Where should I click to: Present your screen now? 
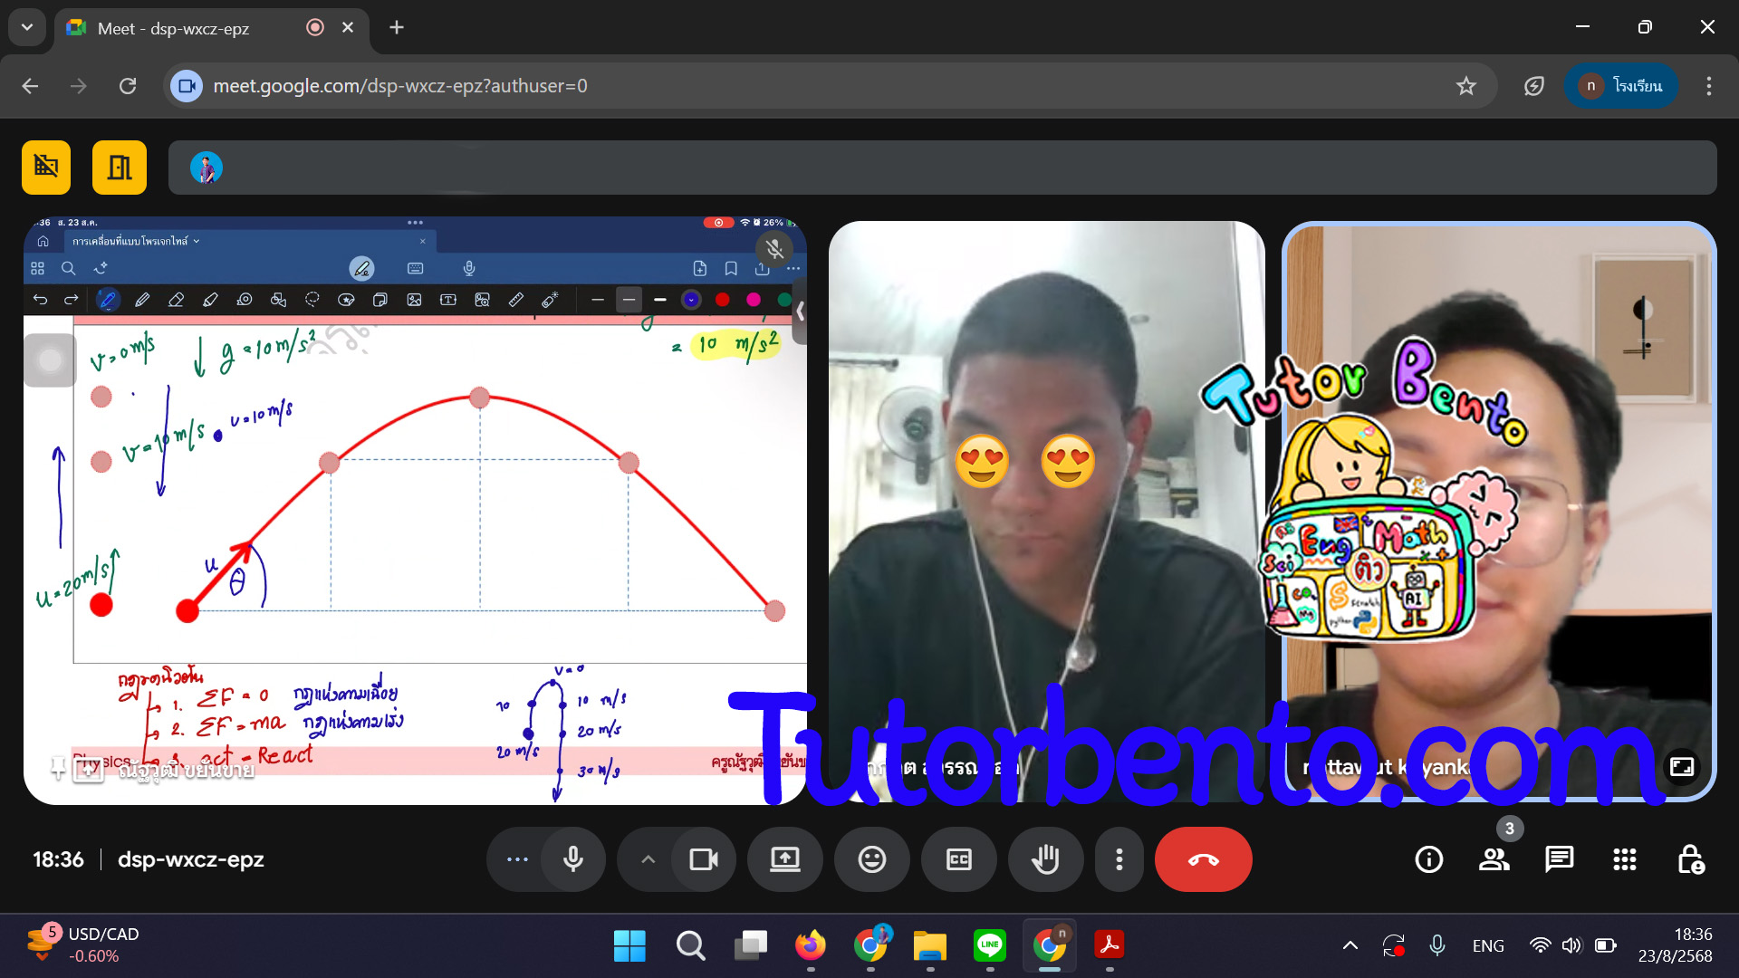[x=784, y=859]
